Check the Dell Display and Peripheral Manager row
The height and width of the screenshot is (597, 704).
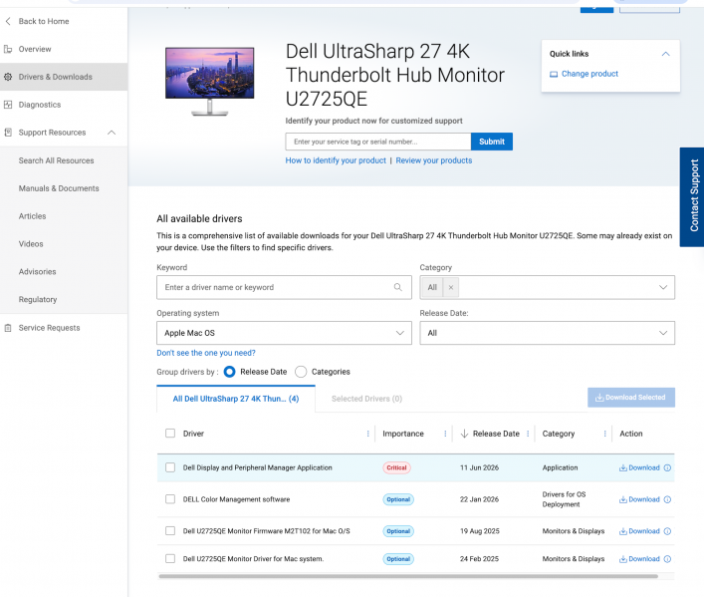click(170, 467)
